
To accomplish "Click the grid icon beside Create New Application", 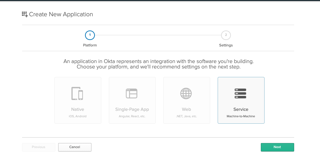I will (x=25, y=14).
